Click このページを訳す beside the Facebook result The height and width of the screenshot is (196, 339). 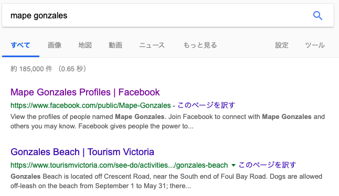(206, 105)
